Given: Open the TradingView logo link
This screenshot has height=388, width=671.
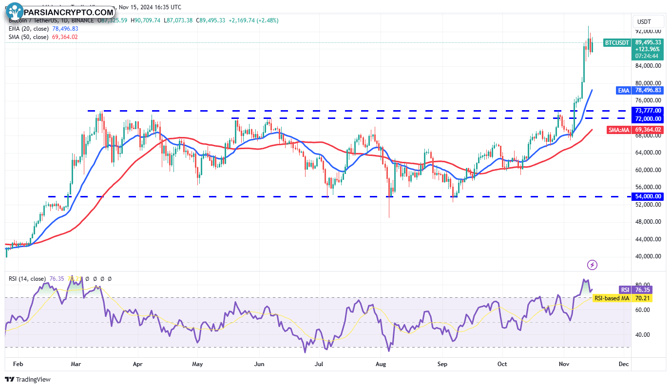Looking at the screenshot, I should click(x=28, y=379).
